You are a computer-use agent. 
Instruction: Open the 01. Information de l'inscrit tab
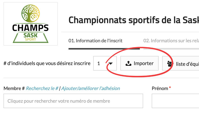coord(95,41)
